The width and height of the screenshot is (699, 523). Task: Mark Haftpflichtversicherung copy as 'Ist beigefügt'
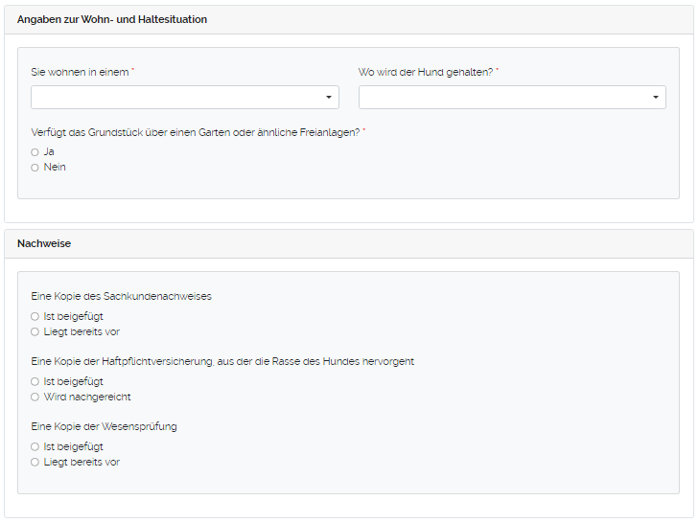pyautogui.click(x=35, y=381)
